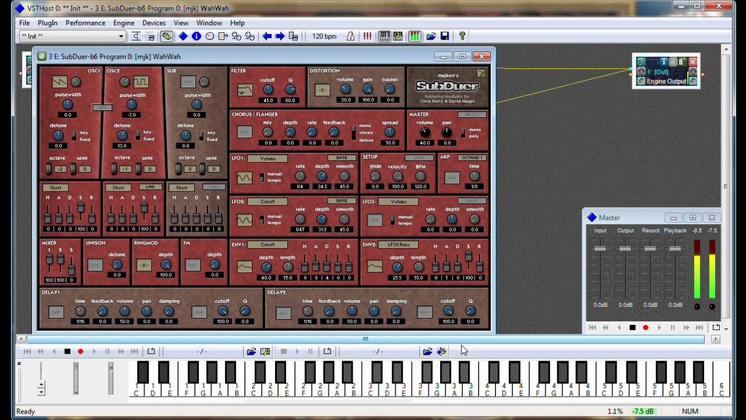
Task: Open the Window menu
Action: pyautogui.click(x=209, y=23)
